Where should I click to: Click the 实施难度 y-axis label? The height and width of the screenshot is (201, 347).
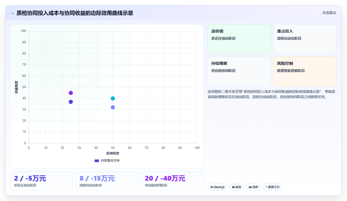16,87
